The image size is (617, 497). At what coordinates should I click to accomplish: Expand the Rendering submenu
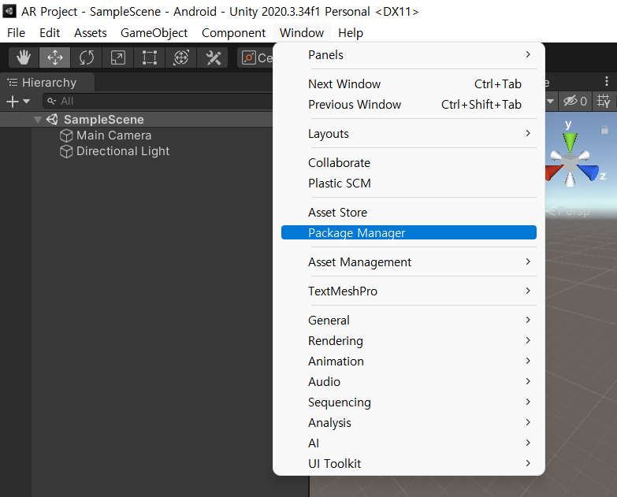pos(408,340)
